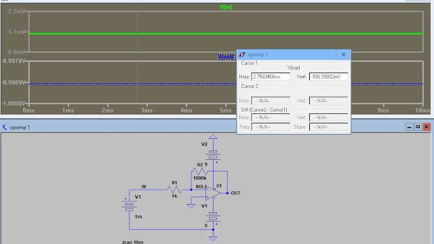Click the Cursor 2 Vert N/A field
The image size is (434, 244).
[328, 101]
